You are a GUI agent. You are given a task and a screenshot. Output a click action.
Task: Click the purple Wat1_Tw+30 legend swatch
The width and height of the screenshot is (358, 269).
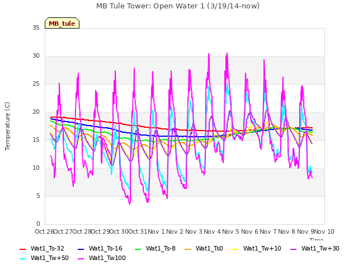click(x=293, y=249)
